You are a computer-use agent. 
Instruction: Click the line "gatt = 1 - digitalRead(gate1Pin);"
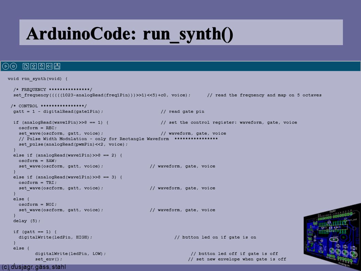click(58, 111)
